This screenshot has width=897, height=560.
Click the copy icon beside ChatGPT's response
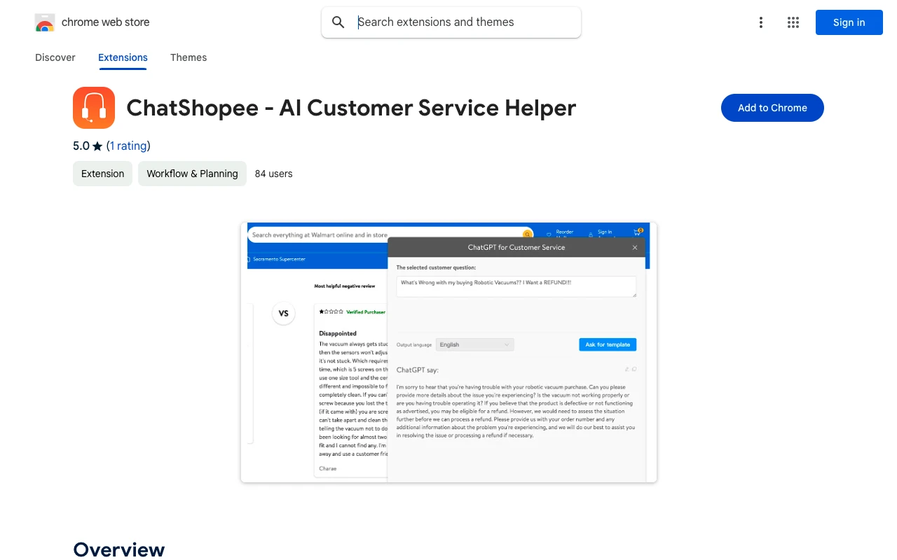click(x=634, y=369)
